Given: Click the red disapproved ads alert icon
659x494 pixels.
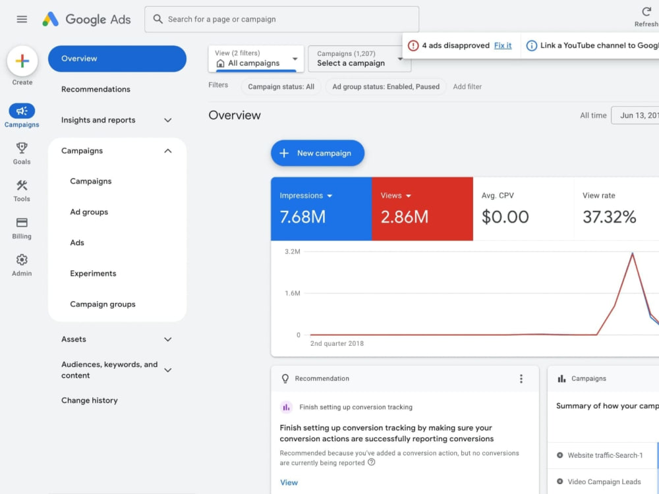Looking at the screenshot, I should point(413,45).
